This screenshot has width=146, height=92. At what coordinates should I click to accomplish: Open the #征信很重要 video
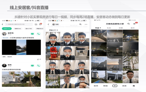[53, 39]
